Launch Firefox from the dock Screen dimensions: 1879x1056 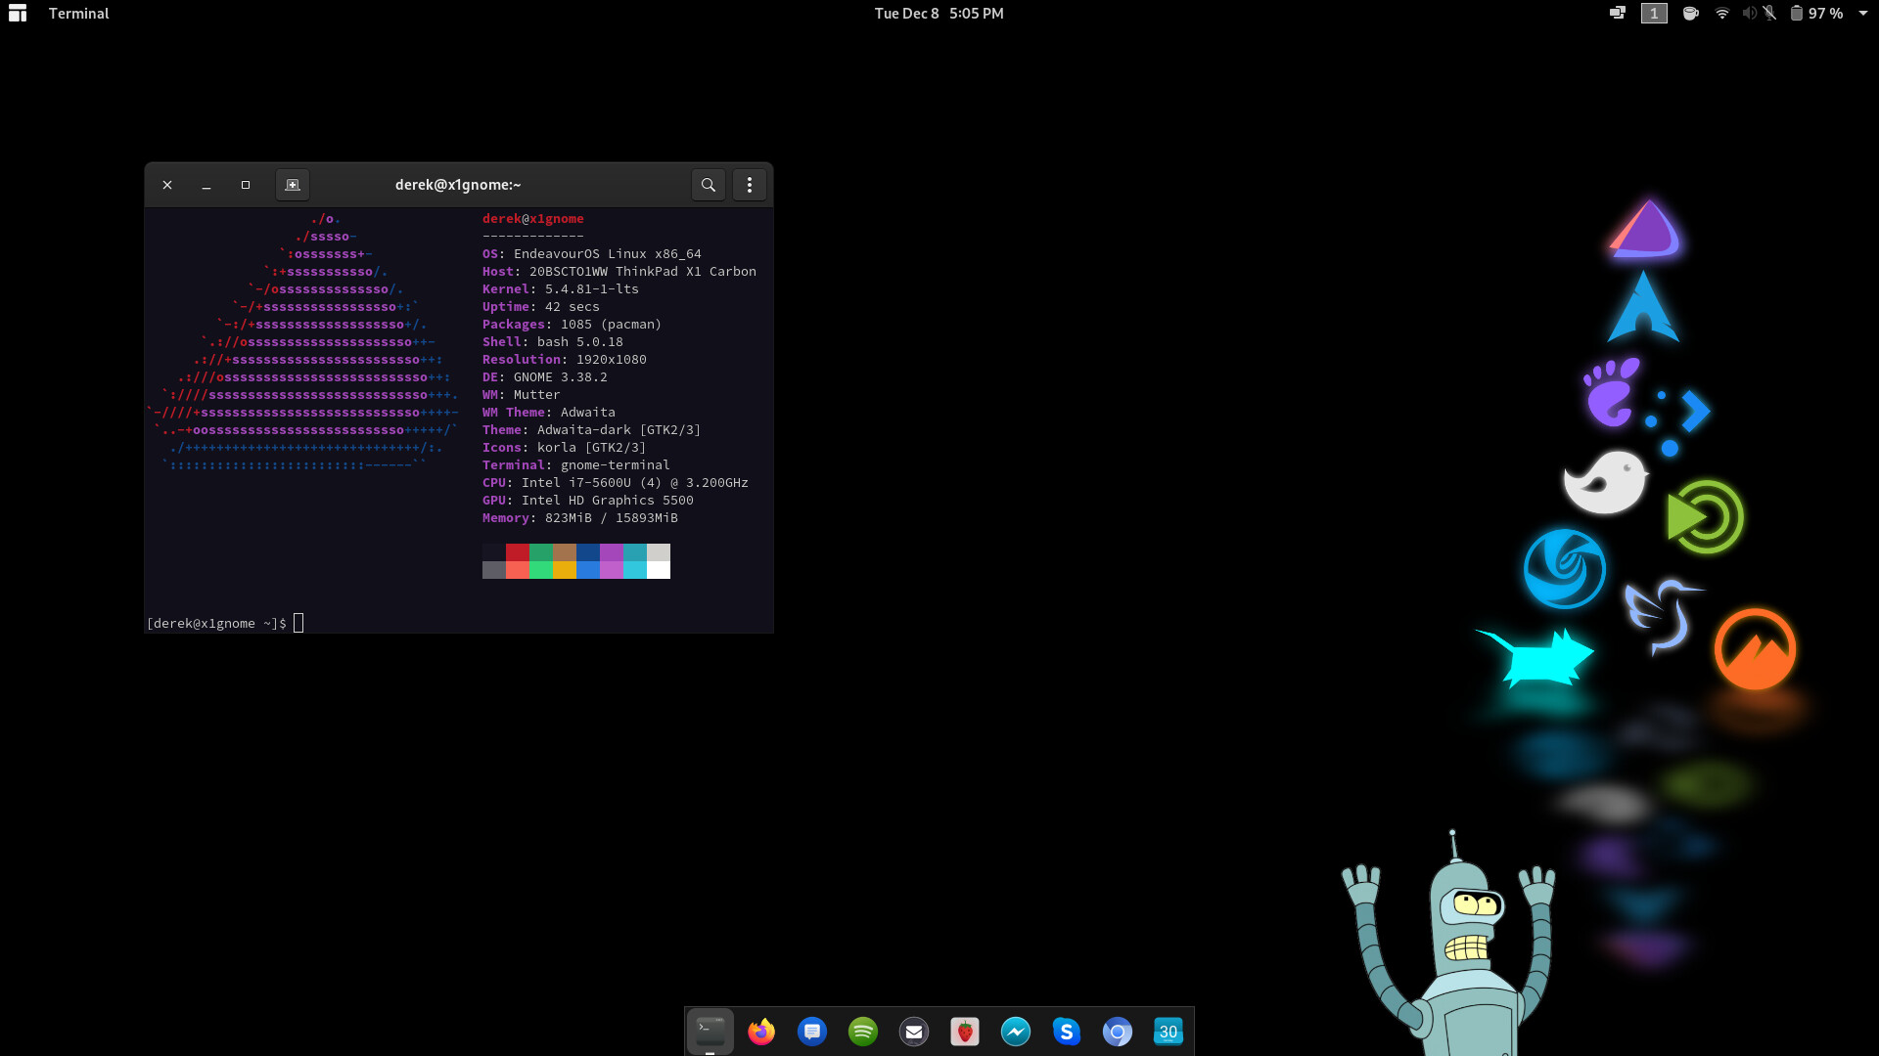761,1032
